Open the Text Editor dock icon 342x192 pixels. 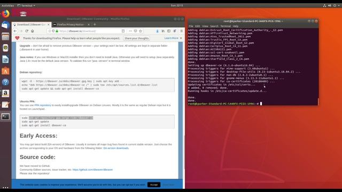pos(5,105)
